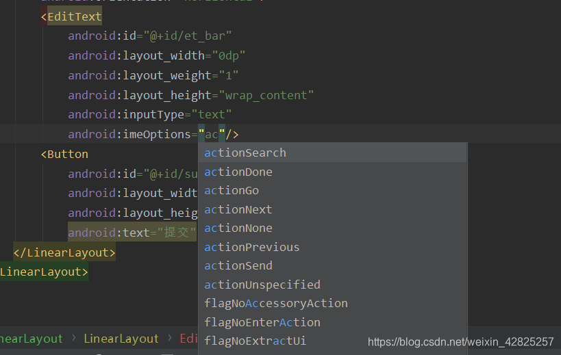This screenshot has width=561, height=355.
Task: Click the layout_height "wrap_content" value
Action: [x=266, y=95]
